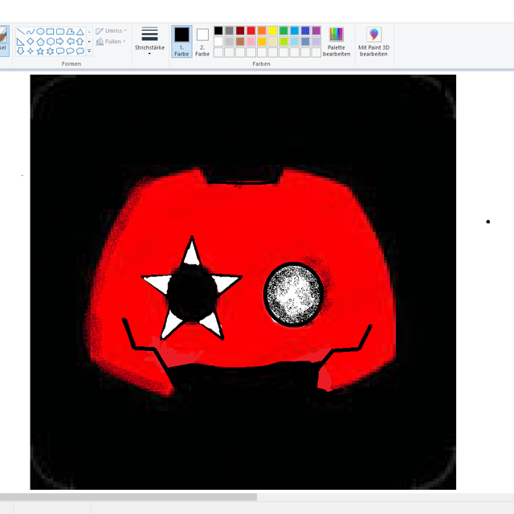This screenshot has height=514, width=514.
Task: Pick the white swatch in the palette's second row
Action: 218,42
